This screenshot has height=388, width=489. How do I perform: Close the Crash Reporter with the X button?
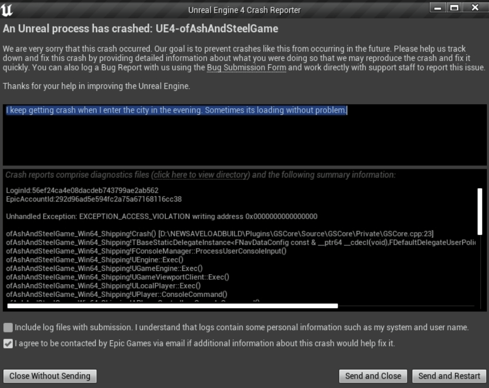tap(476, 8)
